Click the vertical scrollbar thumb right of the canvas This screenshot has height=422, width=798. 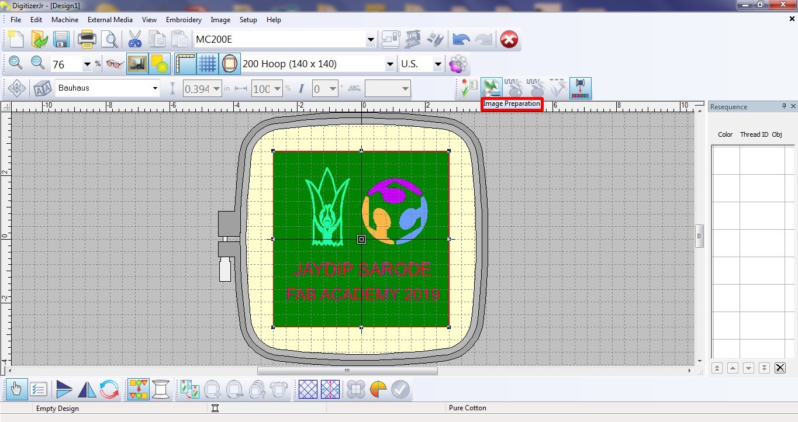(699, 236)
